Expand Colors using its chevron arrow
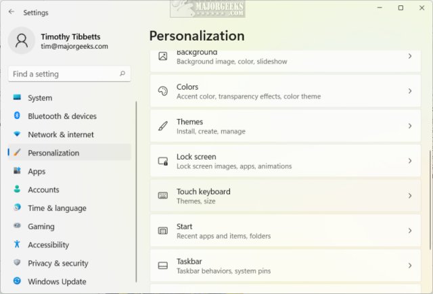The height and width of the screenshot is (294, 433). 410,91
